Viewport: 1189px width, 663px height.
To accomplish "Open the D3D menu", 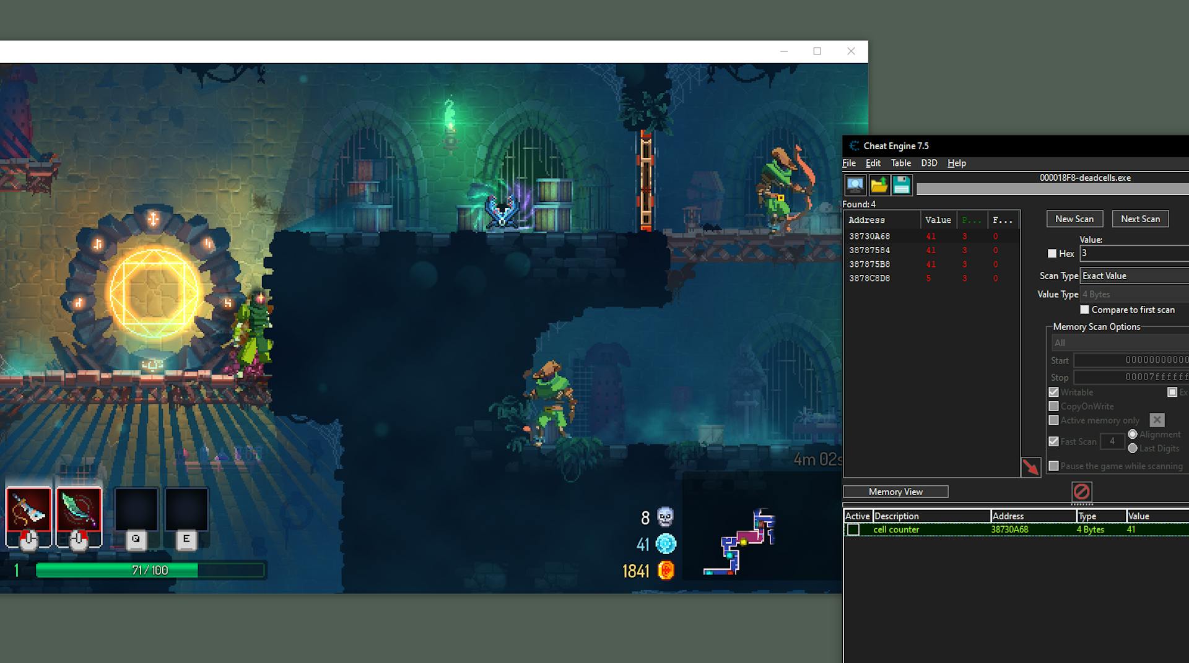I will pos(928,163).
